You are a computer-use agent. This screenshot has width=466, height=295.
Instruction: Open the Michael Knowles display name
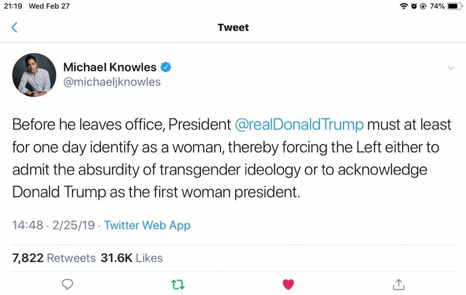110,67
